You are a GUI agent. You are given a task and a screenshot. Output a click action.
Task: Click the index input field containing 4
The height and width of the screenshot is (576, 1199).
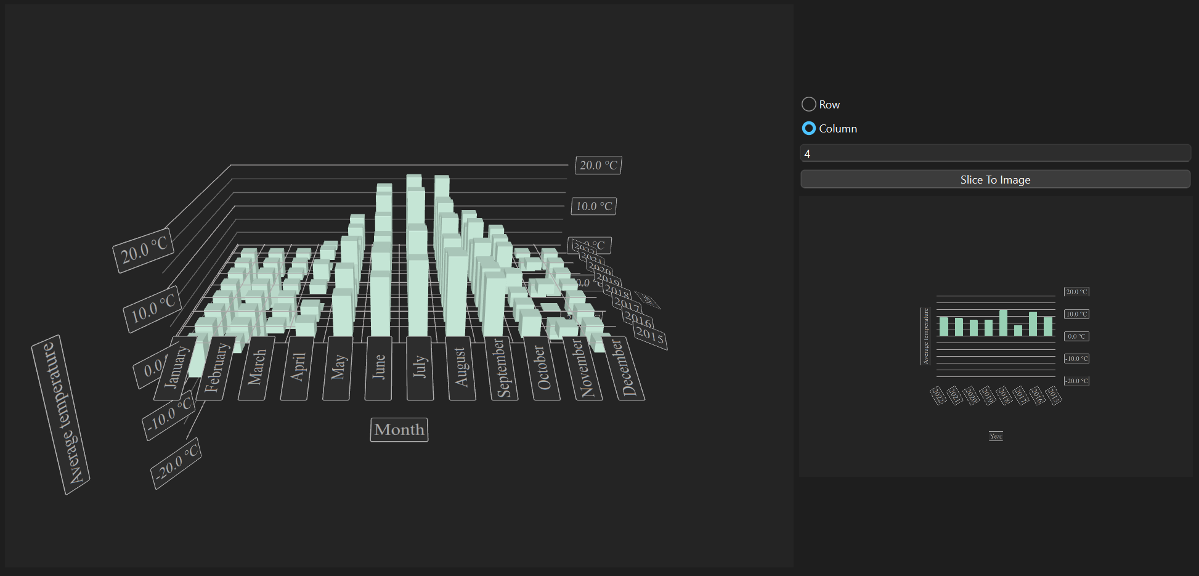pyautogui.click(x=995, y=153)
